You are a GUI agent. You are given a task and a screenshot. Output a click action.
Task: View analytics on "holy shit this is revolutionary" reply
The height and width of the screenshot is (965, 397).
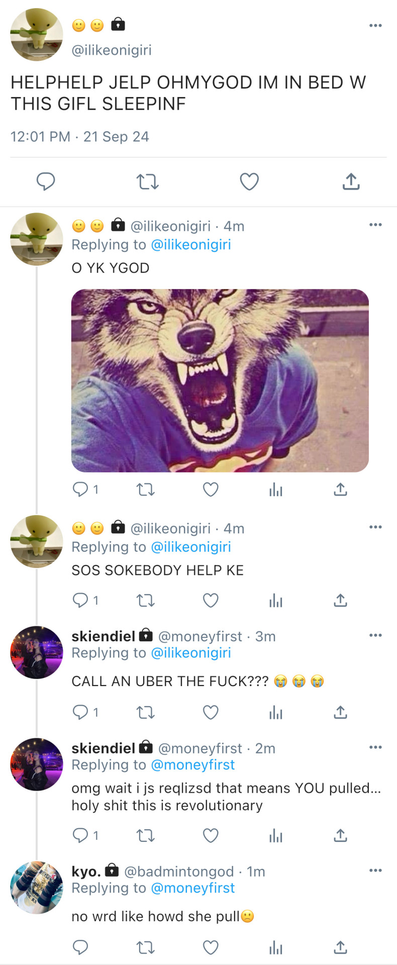pos(275,835)
